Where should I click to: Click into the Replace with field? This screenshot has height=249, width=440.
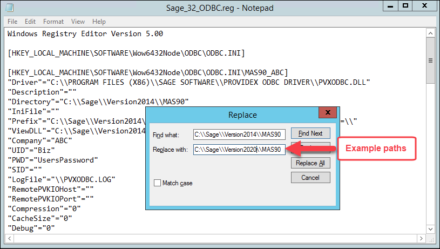pyautogui.click(x=239, y=150)
